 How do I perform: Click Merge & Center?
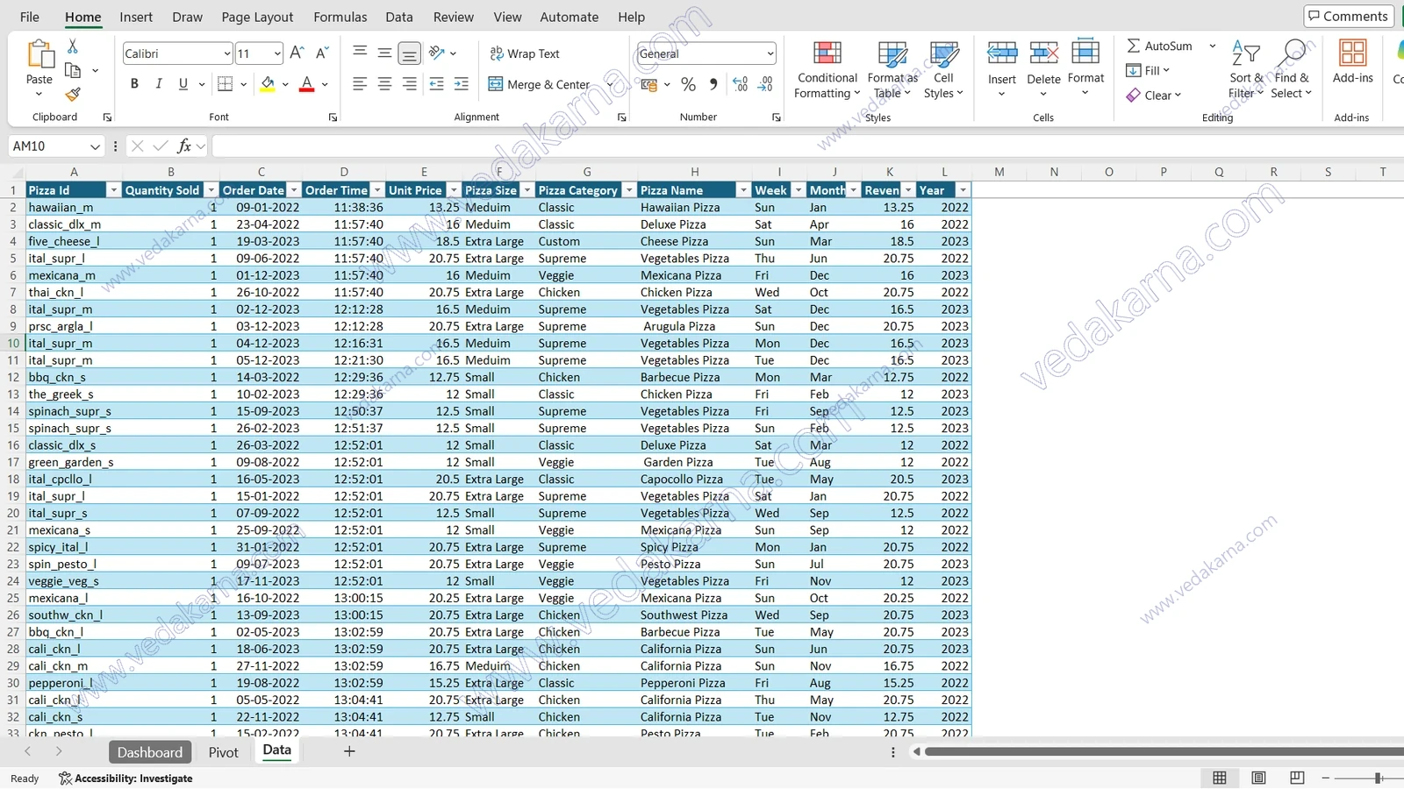pos(539,84)
